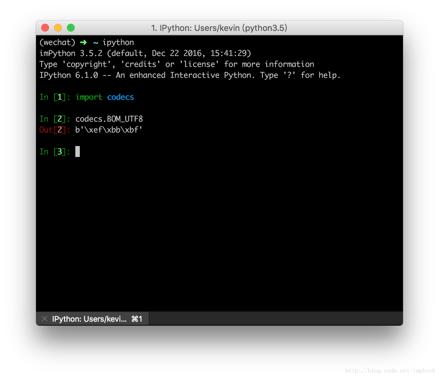
Task: Click the 'codecs.BOM_UTF8' input text
Action: [109, 119]
